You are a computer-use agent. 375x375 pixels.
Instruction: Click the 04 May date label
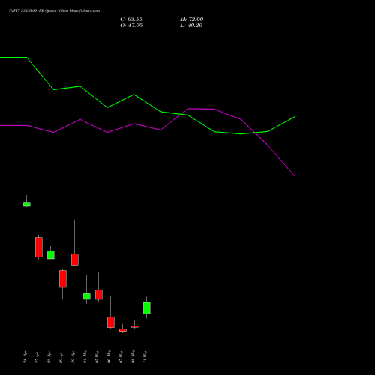pyautogui.click(x=85, y=356)
